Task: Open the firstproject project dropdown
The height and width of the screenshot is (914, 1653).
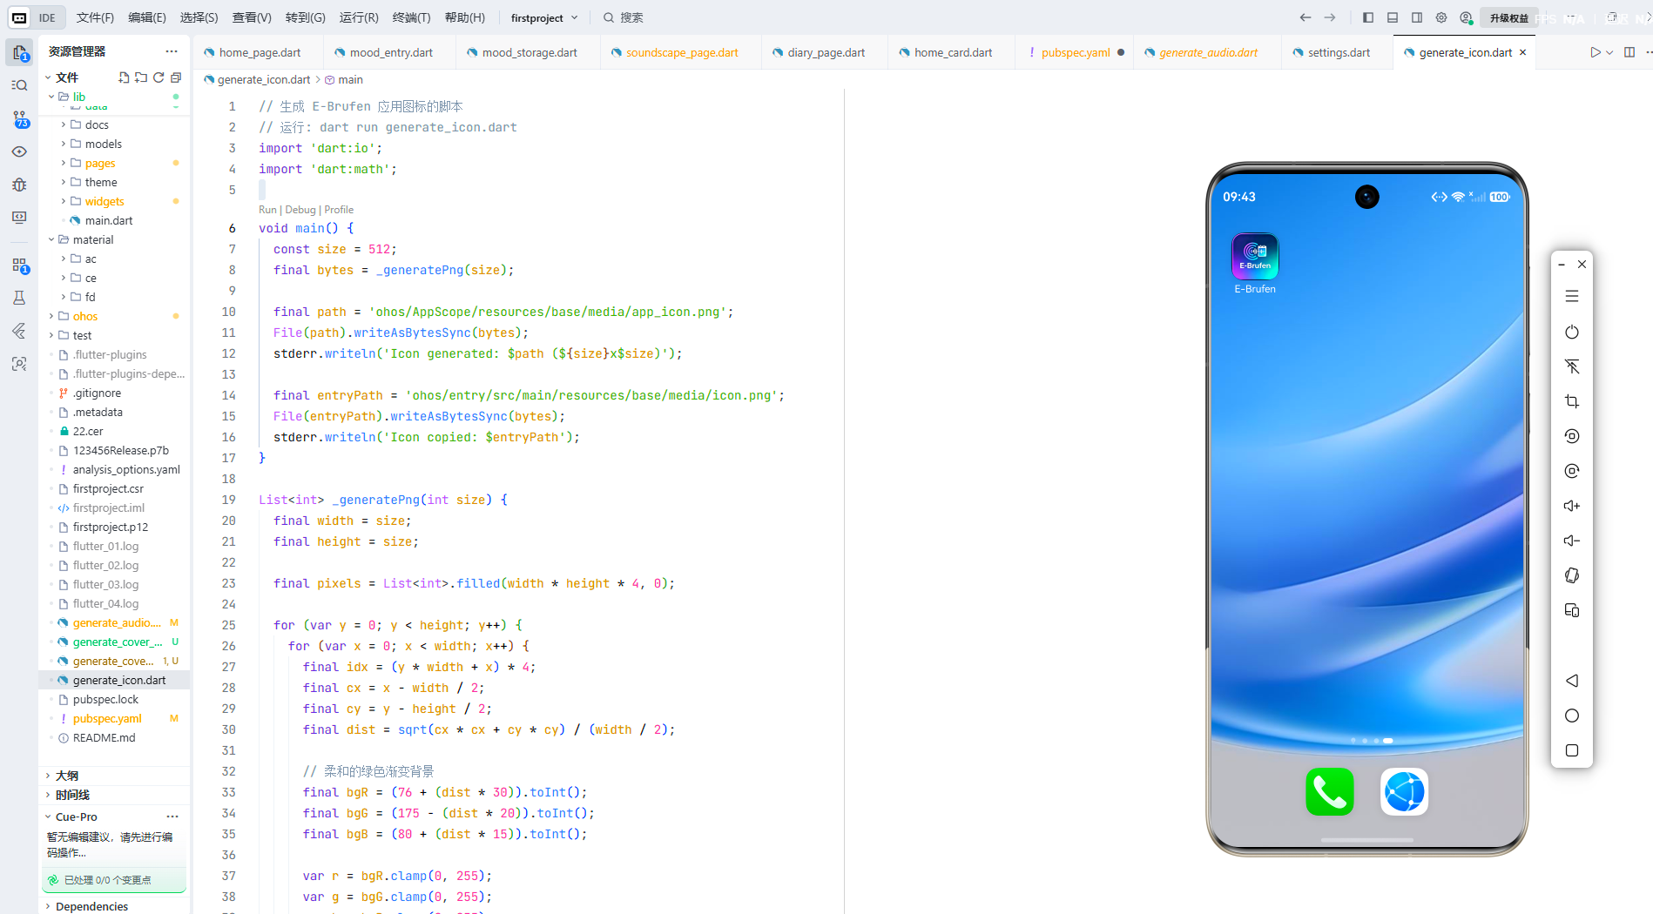Action: click(544, 17)
